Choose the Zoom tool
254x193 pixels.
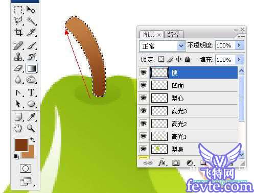tap(31, 128)
